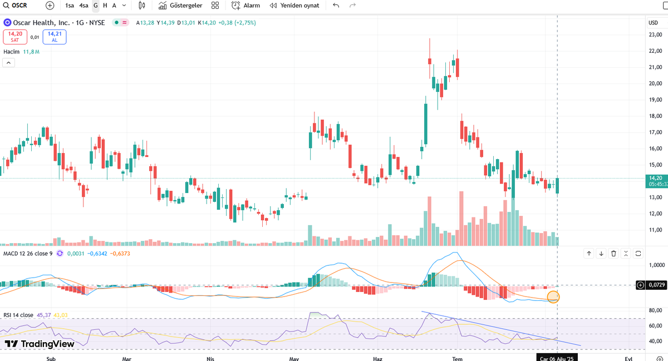Click the AL 14,21 buy button
This screenshot has height=361, width=668.
(x=54, y=37)
